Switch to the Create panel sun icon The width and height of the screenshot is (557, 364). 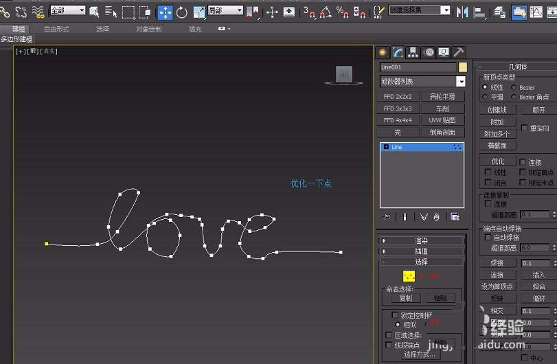(383, 53)
